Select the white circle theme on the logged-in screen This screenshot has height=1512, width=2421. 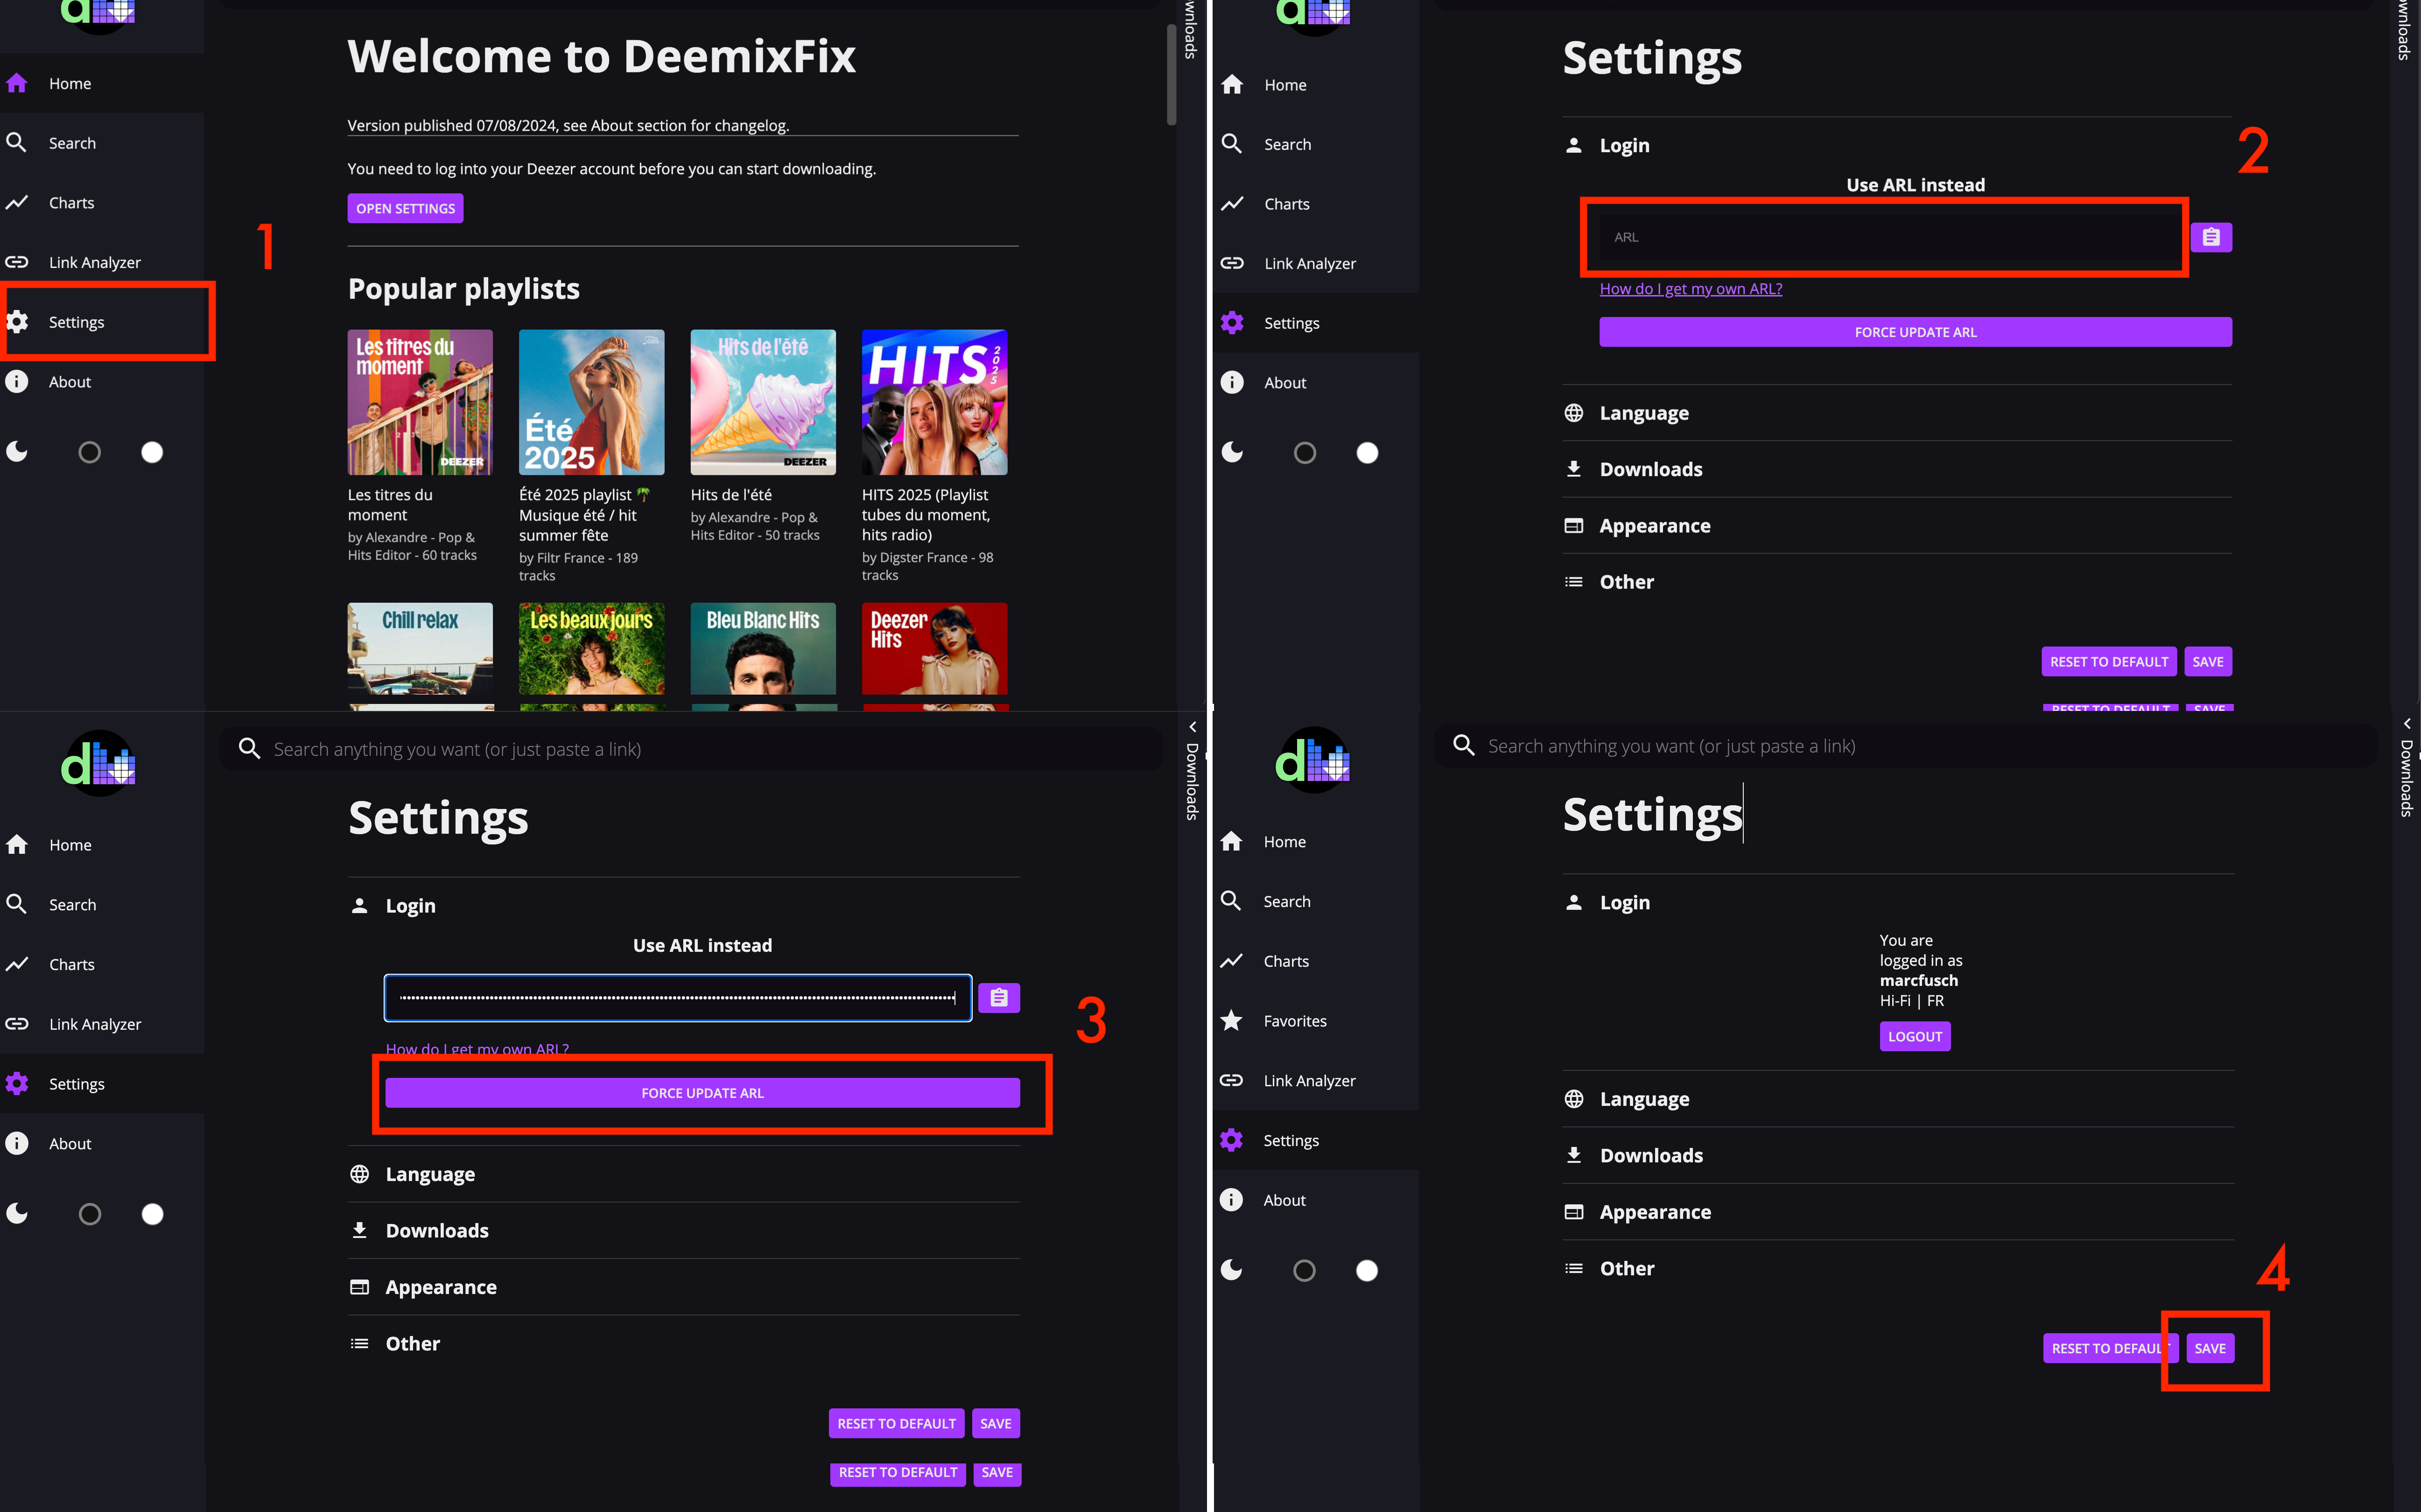(x=1367, y=1270)
